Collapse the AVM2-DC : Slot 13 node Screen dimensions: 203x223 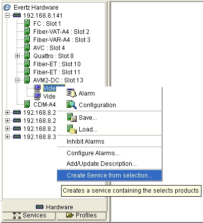17,80
